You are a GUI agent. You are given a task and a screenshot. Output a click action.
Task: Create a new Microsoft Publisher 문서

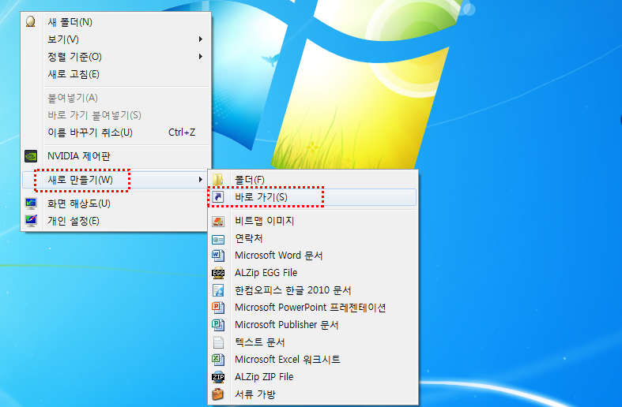(313, 325)
